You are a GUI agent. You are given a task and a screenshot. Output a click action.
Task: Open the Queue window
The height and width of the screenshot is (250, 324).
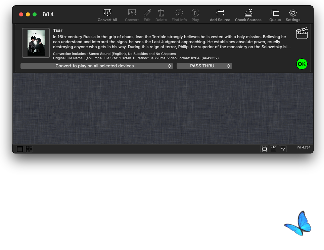(275, 13)
